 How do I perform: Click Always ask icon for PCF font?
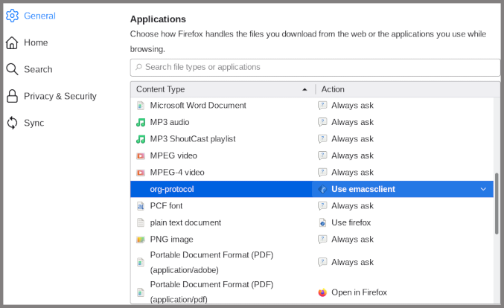pos(322,205)
